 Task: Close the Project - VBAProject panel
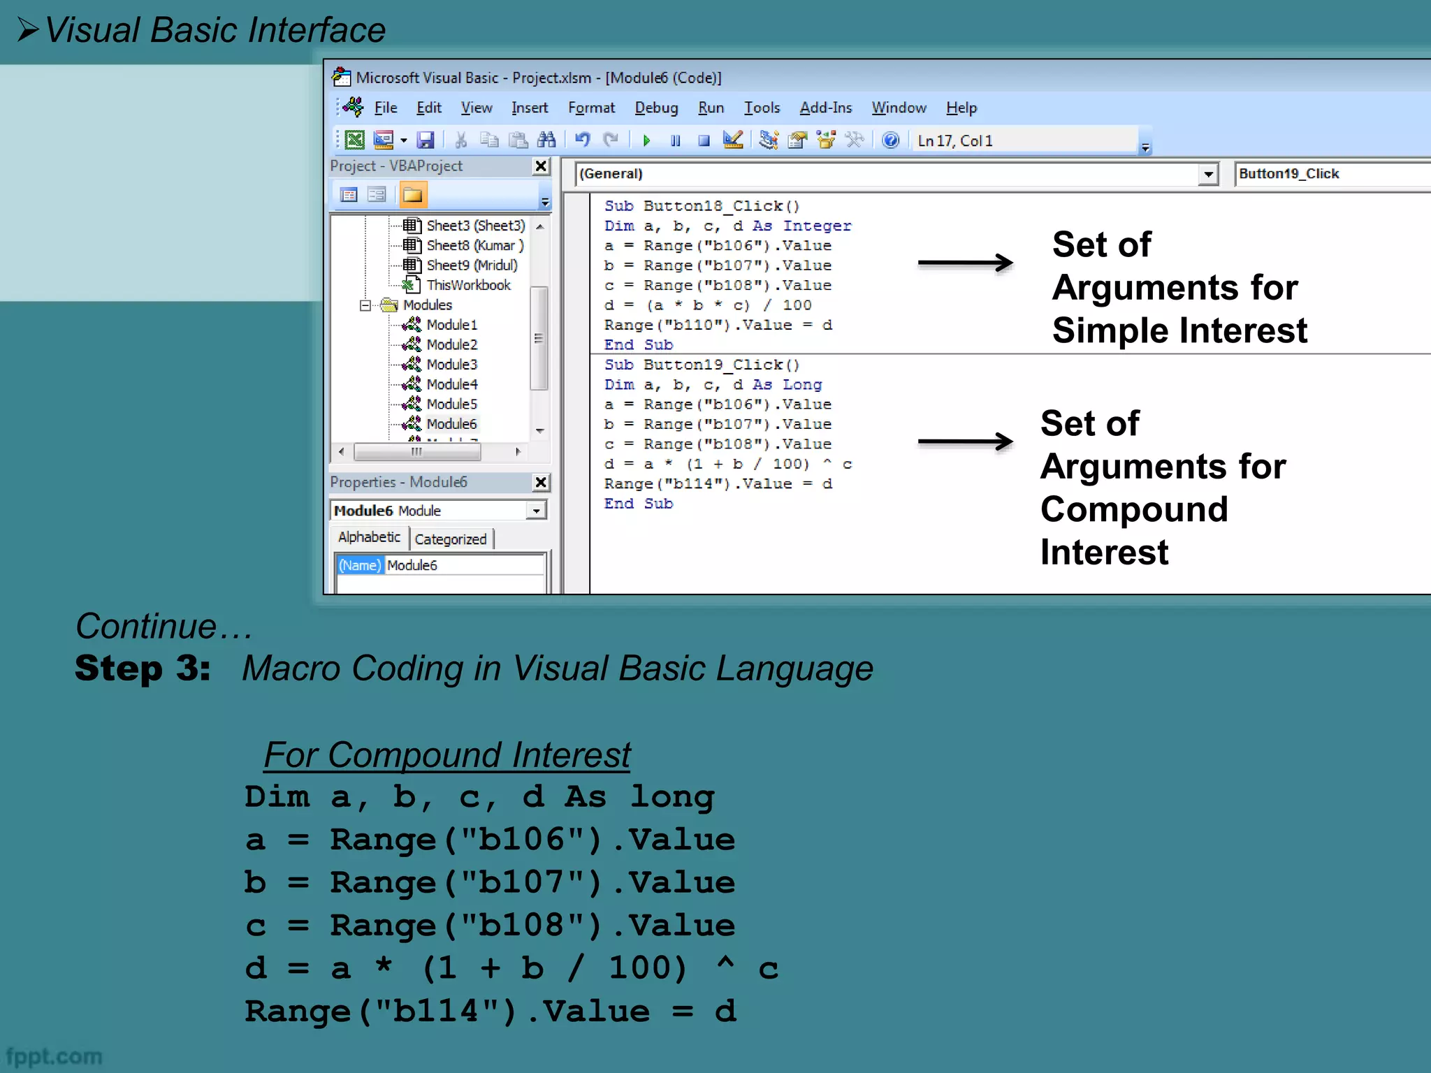pos(541,166)
